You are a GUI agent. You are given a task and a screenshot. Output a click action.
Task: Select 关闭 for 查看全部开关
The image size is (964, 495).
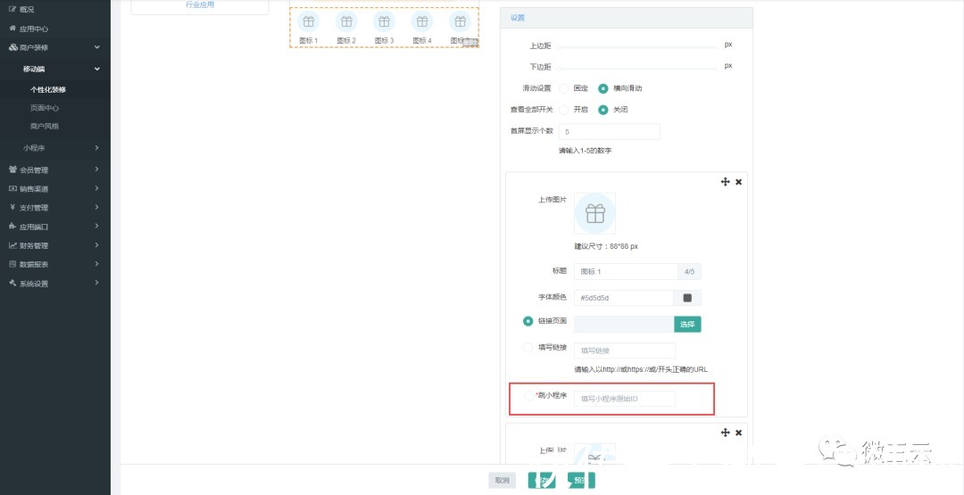coord(603,110)
